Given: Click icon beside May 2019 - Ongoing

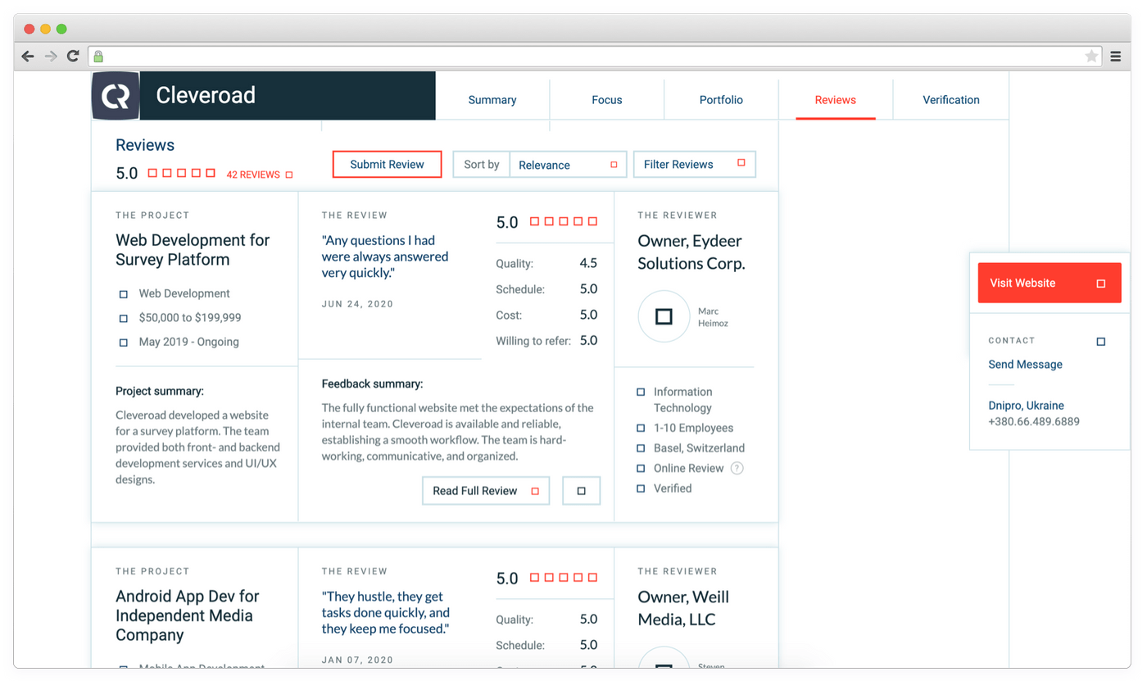Looking at the screenshot, I should click(124, 343).
